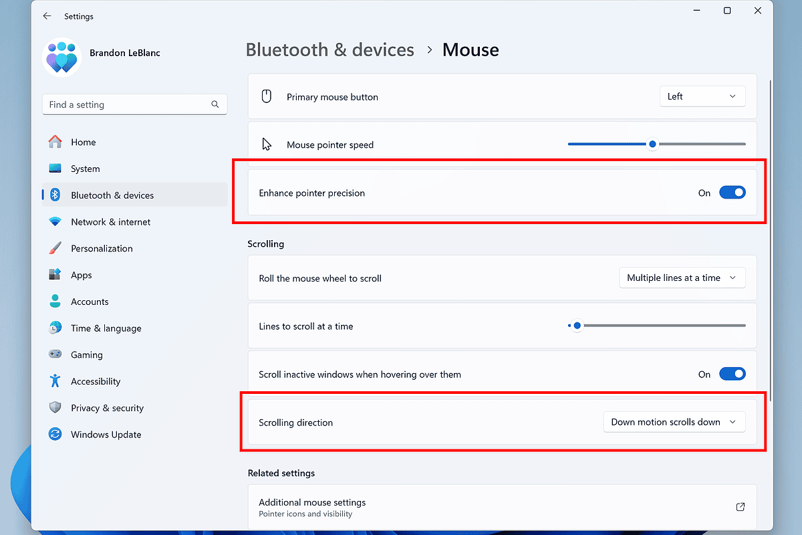
Task: Click the Time & language globe-clock icon
Action: tap(55, 328)
